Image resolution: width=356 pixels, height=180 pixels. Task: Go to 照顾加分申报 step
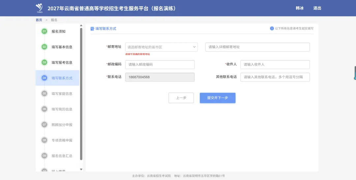point(57,124)
